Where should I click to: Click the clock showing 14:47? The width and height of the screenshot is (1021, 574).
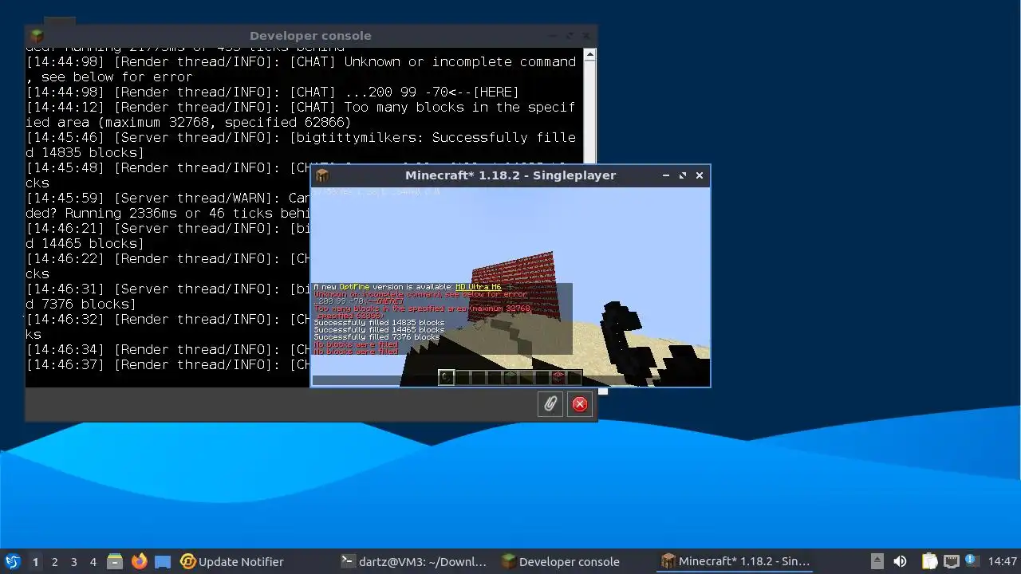pyautogui.click(x=1002, y=561)
